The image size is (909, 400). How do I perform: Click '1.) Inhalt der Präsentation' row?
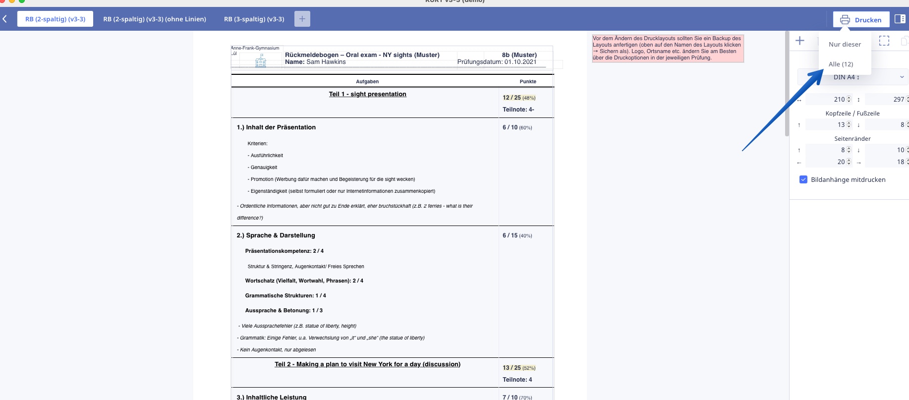click(x=276, y=127)
